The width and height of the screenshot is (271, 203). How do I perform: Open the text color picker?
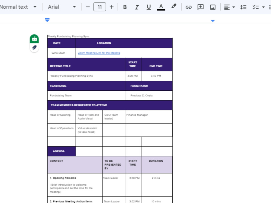click(x=161, y=7)
